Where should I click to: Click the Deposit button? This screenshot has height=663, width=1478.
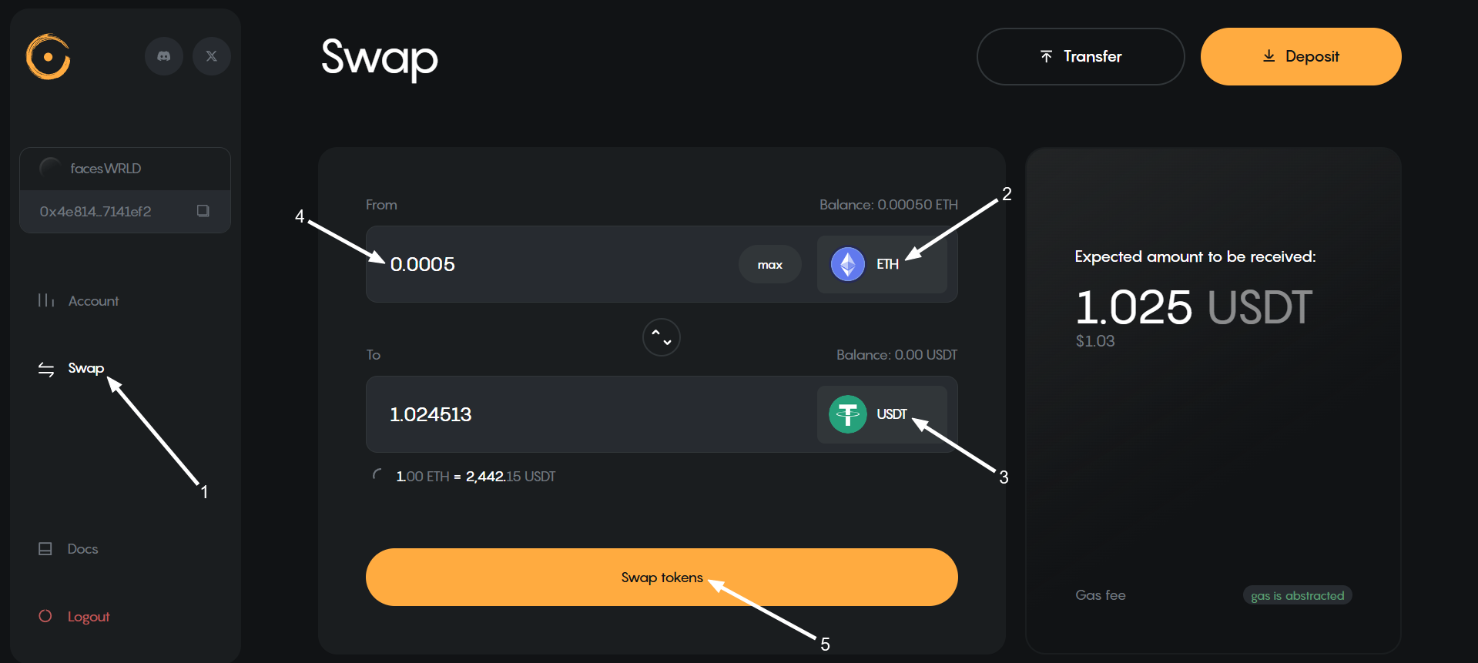[1301, 56]
